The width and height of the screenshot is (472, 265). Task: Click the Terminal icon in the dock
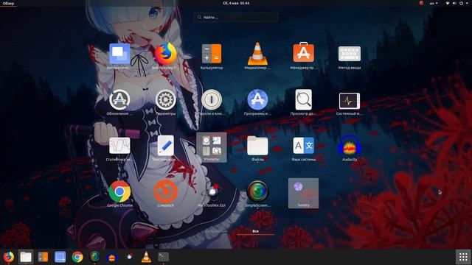point(164,257)
